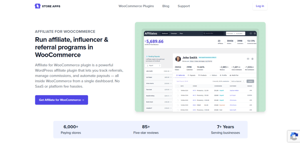The image size is (300, 144).
Task: Click customer Stephen Weber link
Action: coord(234,90)
